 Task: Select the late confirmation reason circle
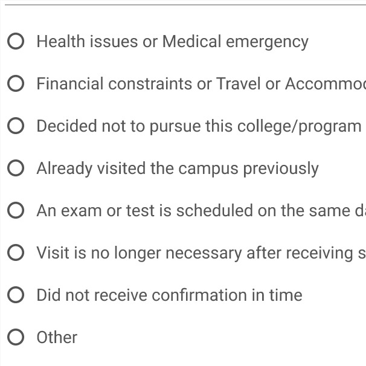(x=17, y=295)
